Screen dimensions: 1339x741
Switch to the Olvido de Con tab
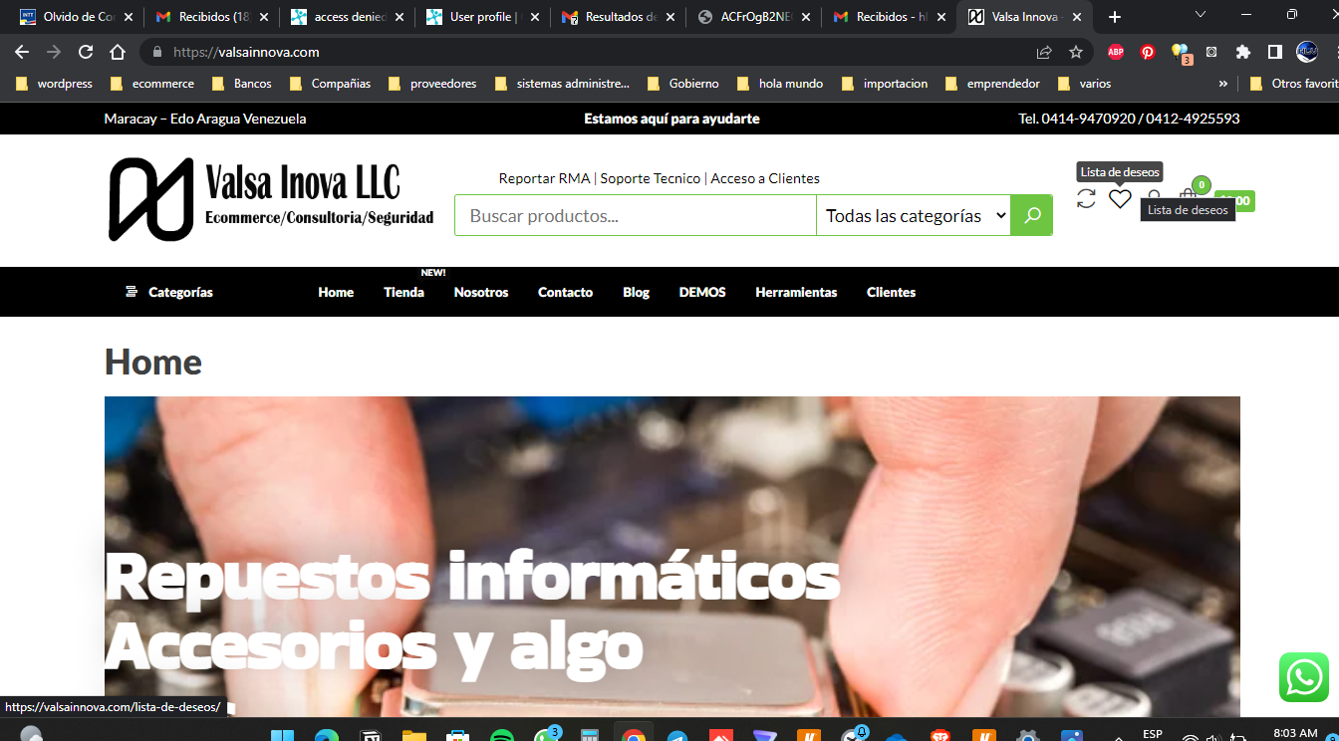point(78,17)
